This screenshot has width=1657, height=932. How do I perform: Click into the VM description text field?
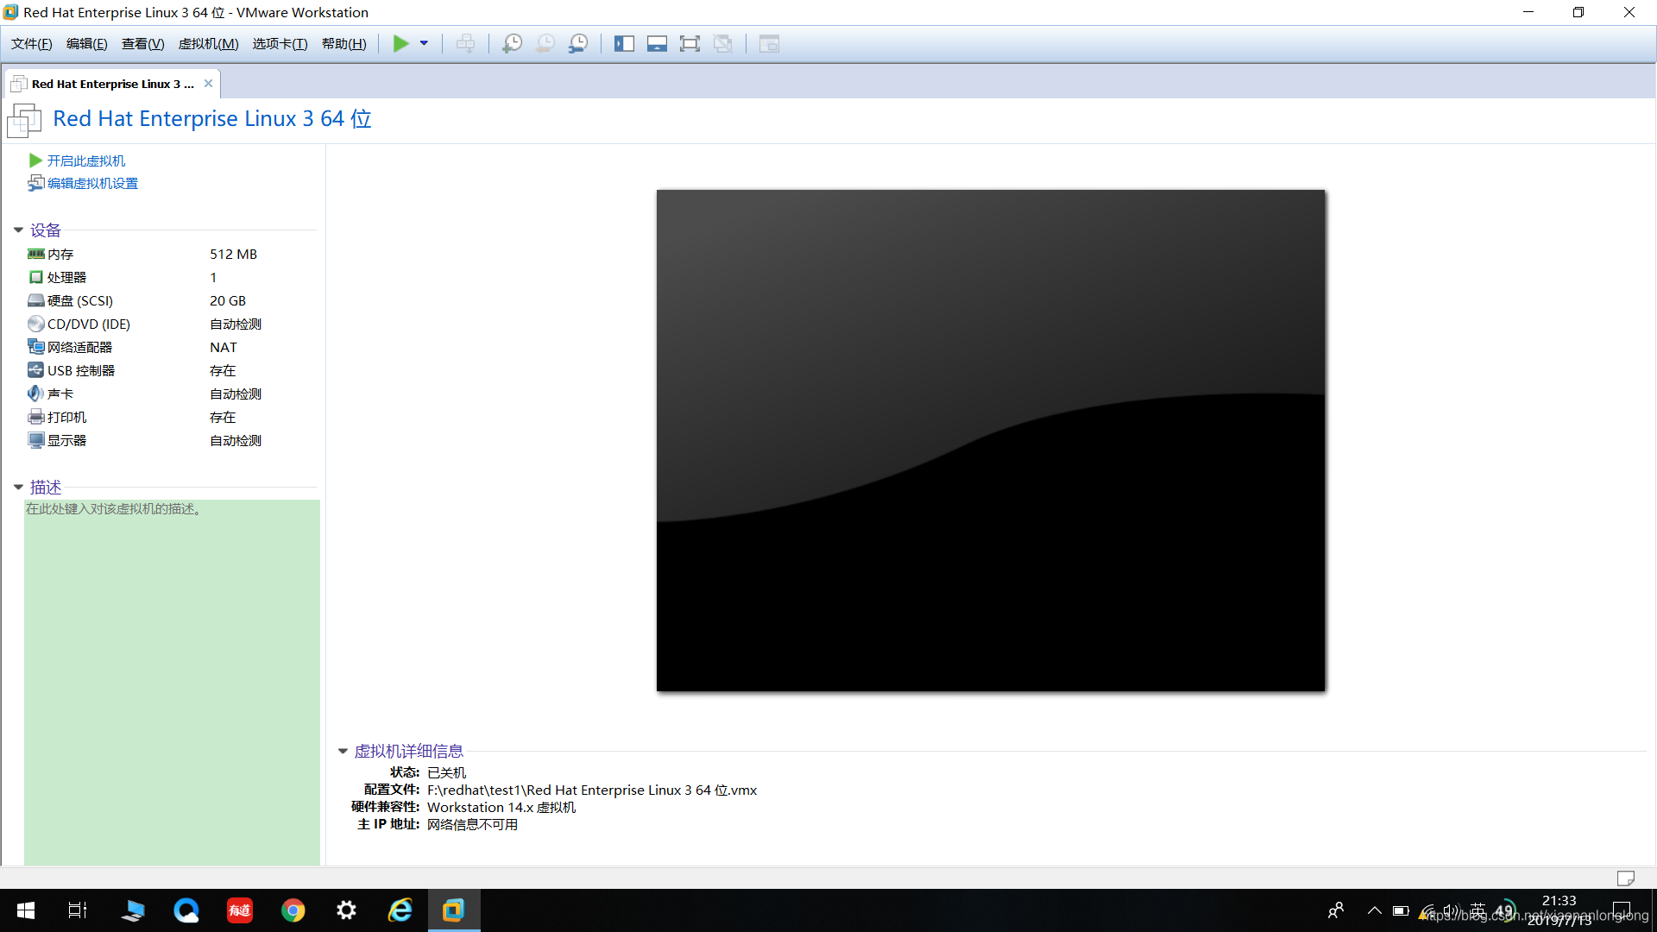(x=172, y=682)
